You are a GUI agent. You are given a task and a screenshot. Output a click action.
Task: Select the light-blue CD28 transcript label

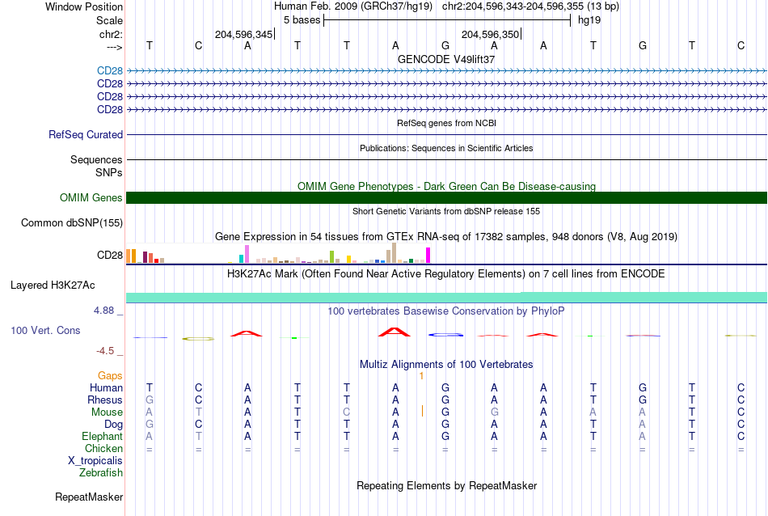[x=110, y=70]
